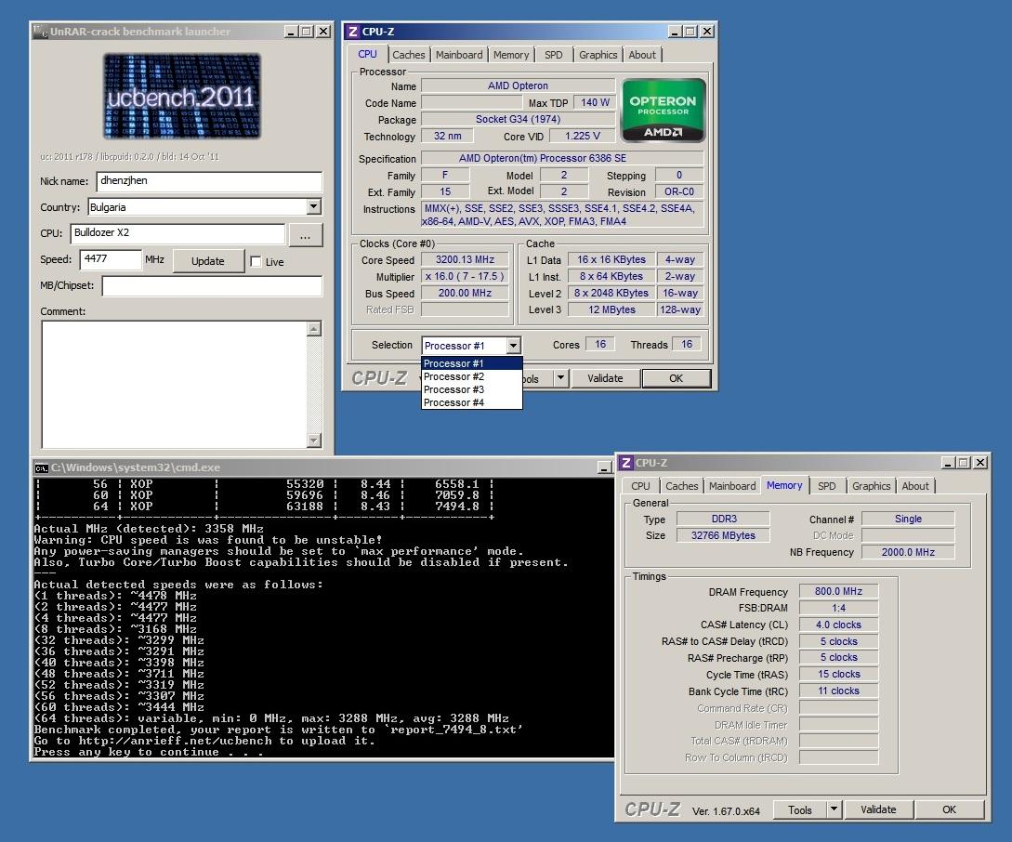Click the CPU-Z logo icon in top title bar
Screen dimensions: 1012x842
pos(352,32)
